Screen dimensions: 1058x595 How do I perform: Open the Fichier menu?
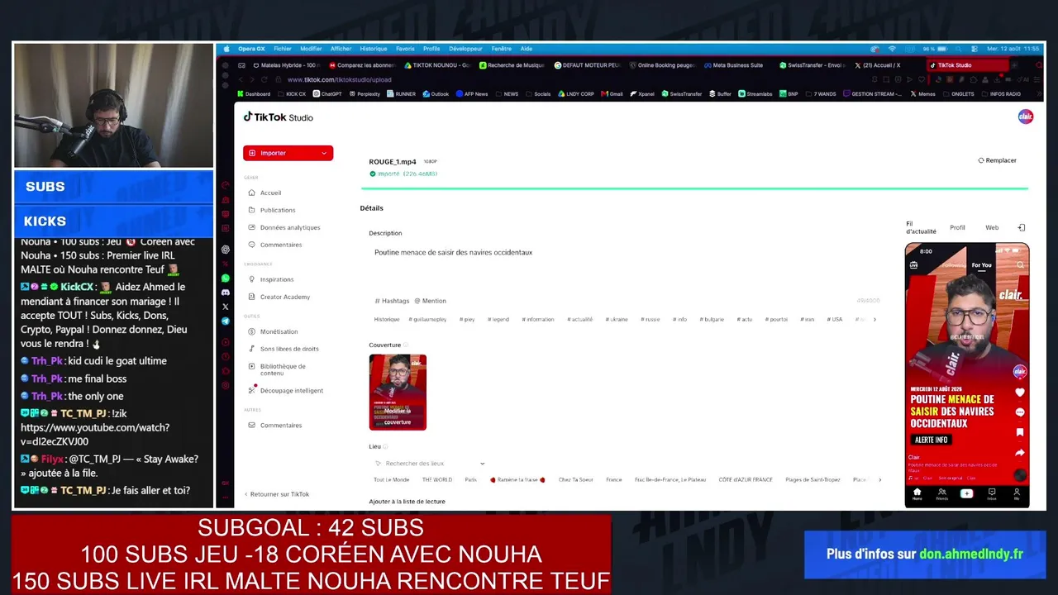283,49
